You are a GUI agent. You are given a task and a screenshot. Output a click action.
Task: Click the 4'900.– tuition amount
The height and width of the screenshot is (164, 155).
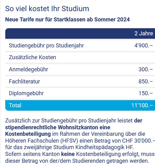point(144,46)
